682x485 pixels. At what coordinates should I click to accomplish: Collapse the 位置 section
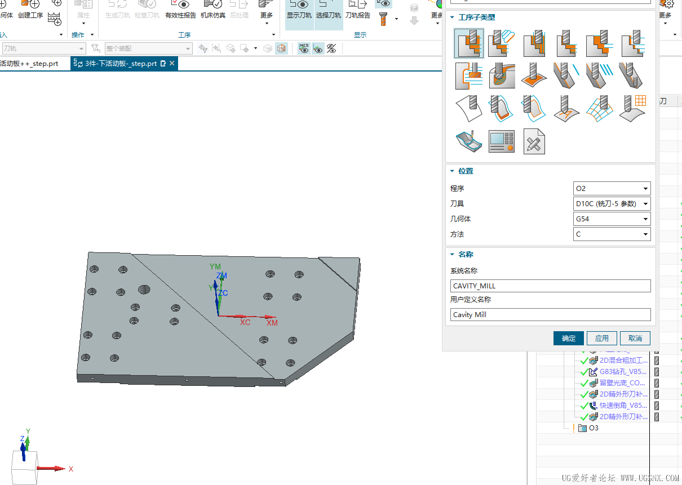pos(452,171)
